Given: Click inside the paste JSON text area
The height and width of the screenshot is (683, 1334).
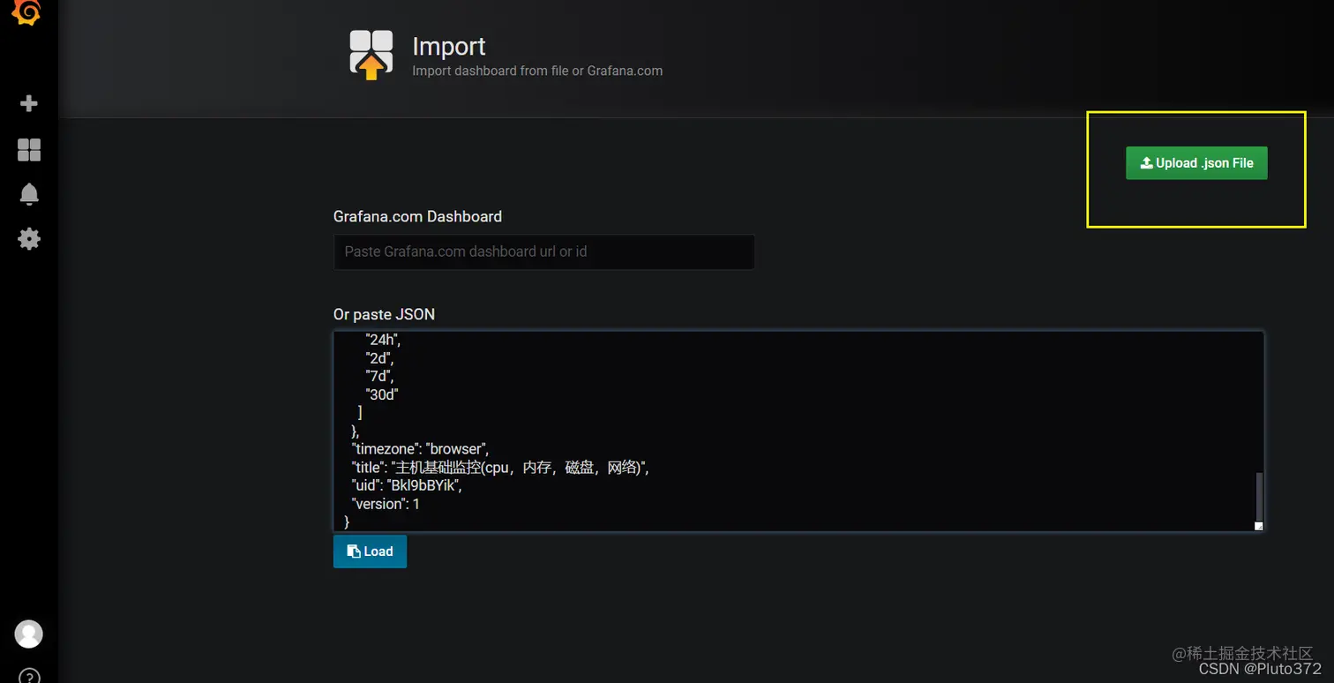Looking at the screenshot, I should 798,432.
